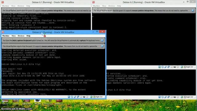
Task: Click shared folders icon in Debian 6.3 status bar
Action: point(81,97)
